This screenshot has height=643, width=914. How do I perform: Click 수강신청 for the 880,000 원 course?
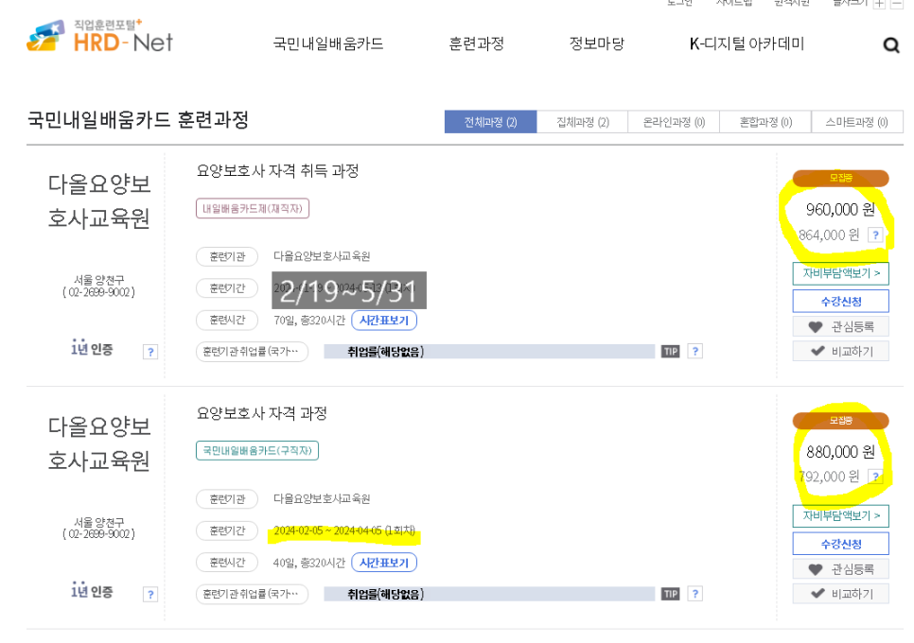(x=840, y=544)
